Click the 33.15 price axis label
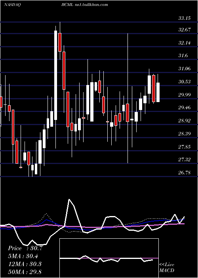198x278 pixels. (x=185, y=18)
